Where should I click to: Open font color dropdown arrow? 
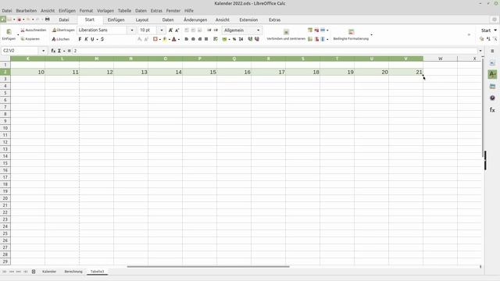(x=179, y=39)
